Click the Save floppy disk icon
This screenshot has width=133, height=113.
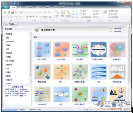[12, 12]
